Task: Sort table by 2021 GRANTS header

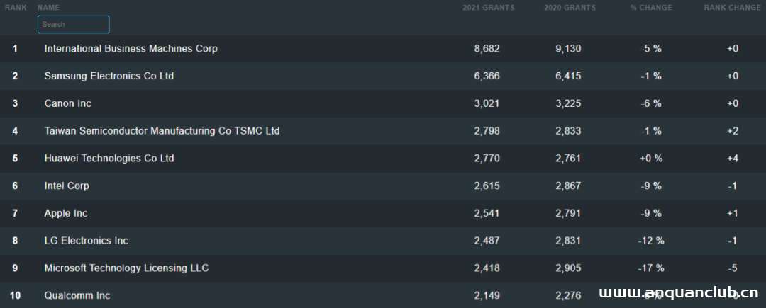Action: [488, 8]
